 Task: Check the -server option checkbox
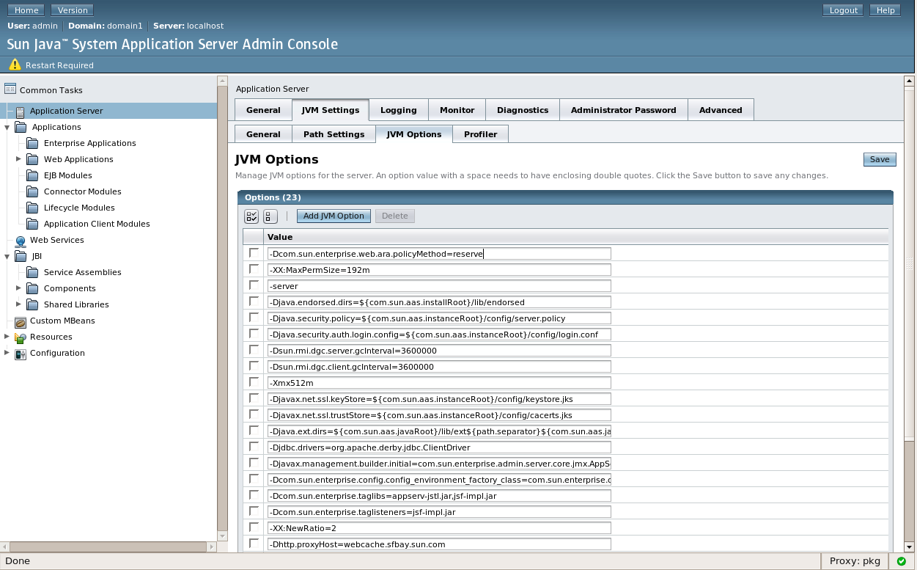click(254, 285)
